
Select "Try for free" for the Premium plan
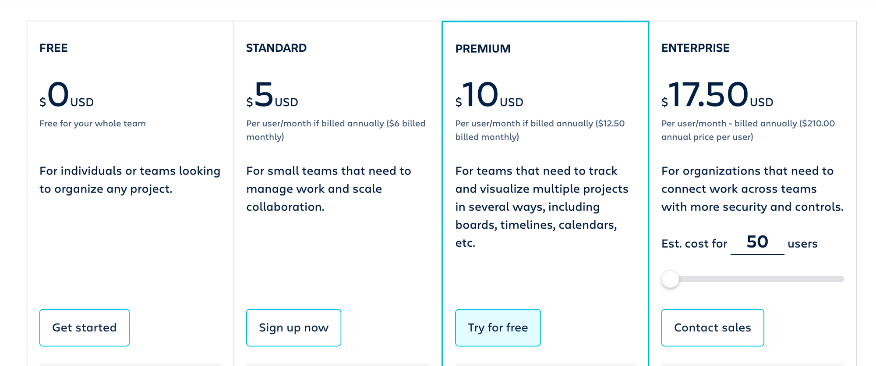(x=498, y=327)
